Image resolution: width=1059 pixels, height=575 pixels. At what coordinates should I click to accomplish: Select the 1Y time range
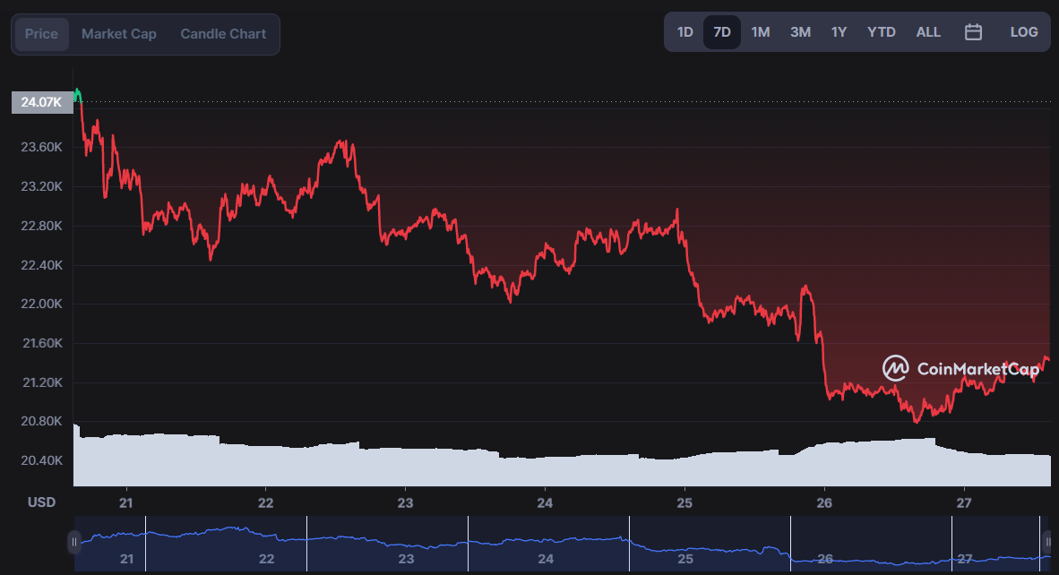tap(839, 31)
